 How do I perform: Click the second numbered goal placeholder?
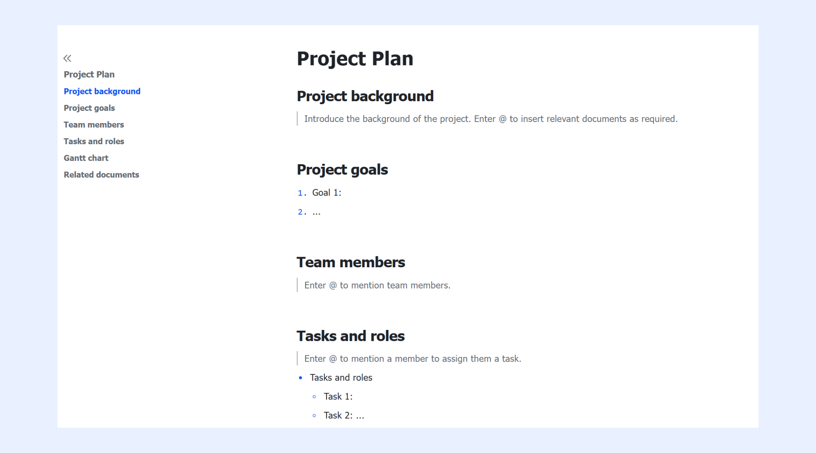(316, 212)
